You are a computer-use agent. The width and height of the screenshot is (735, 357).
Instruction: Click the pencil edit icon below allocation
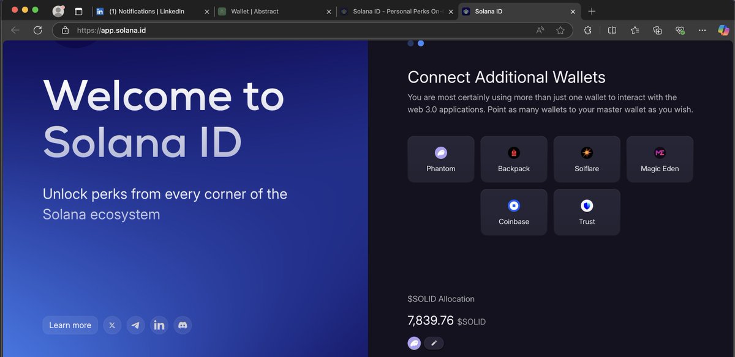tap(434, 343)
